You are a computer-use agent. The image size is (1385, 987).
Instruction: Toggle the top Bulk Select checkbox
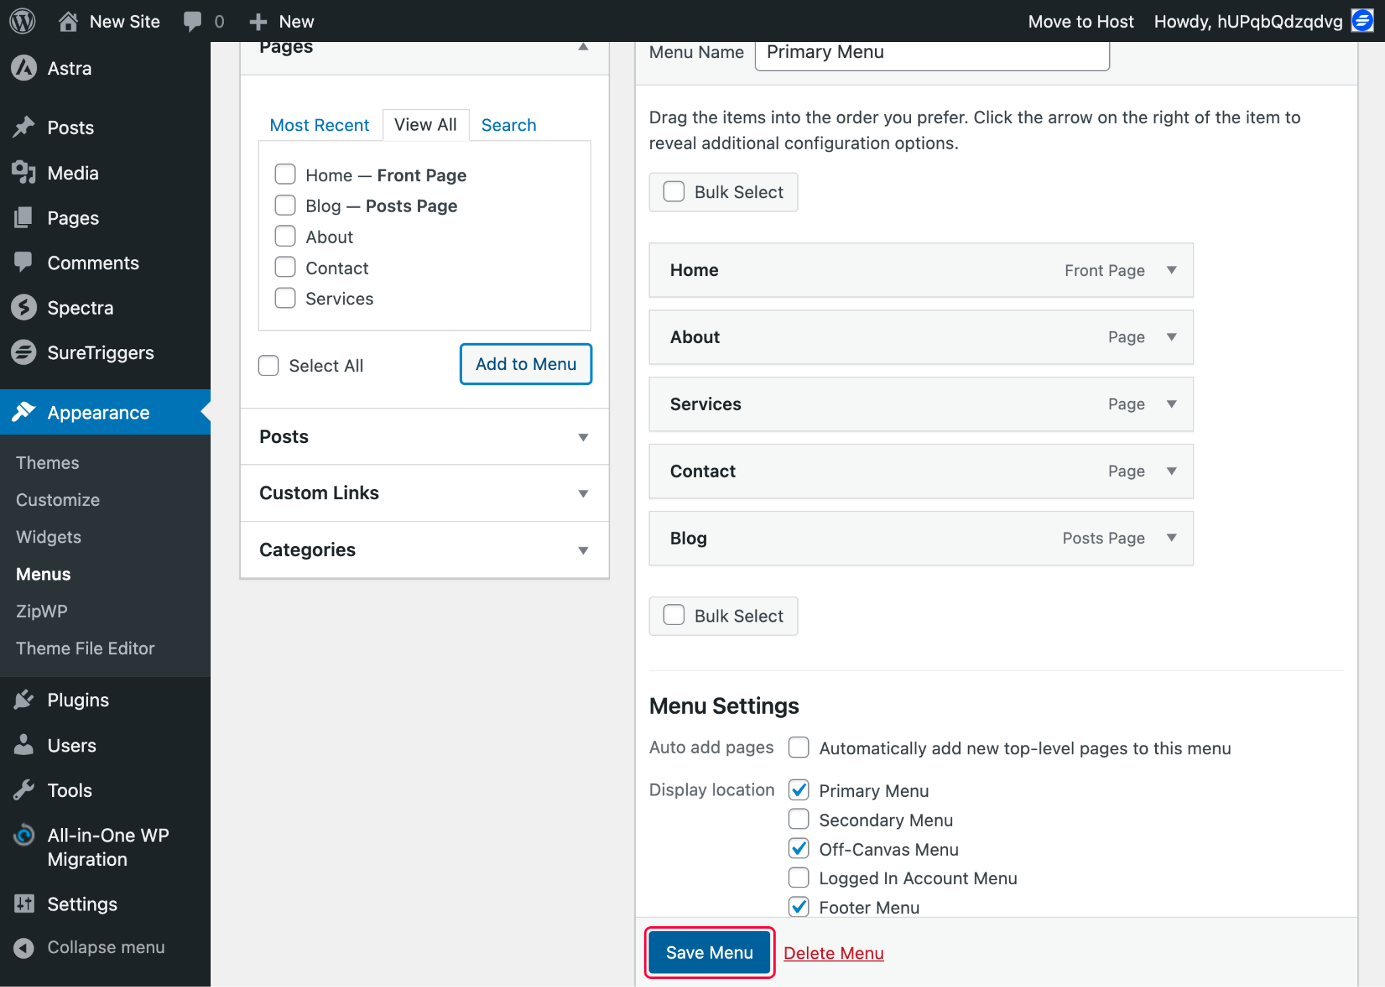point(674,192)
